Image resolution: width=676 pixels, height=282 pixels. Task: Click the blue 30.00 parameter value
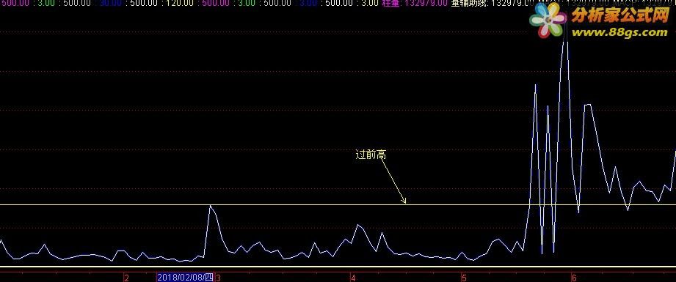pyautogui.click(x=110, y=3)
